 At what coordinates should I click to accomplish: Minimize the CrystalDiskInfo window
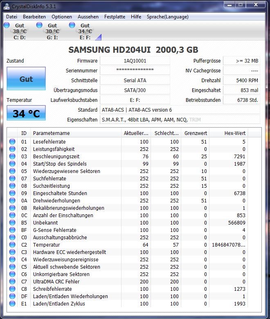pos(229,5)
